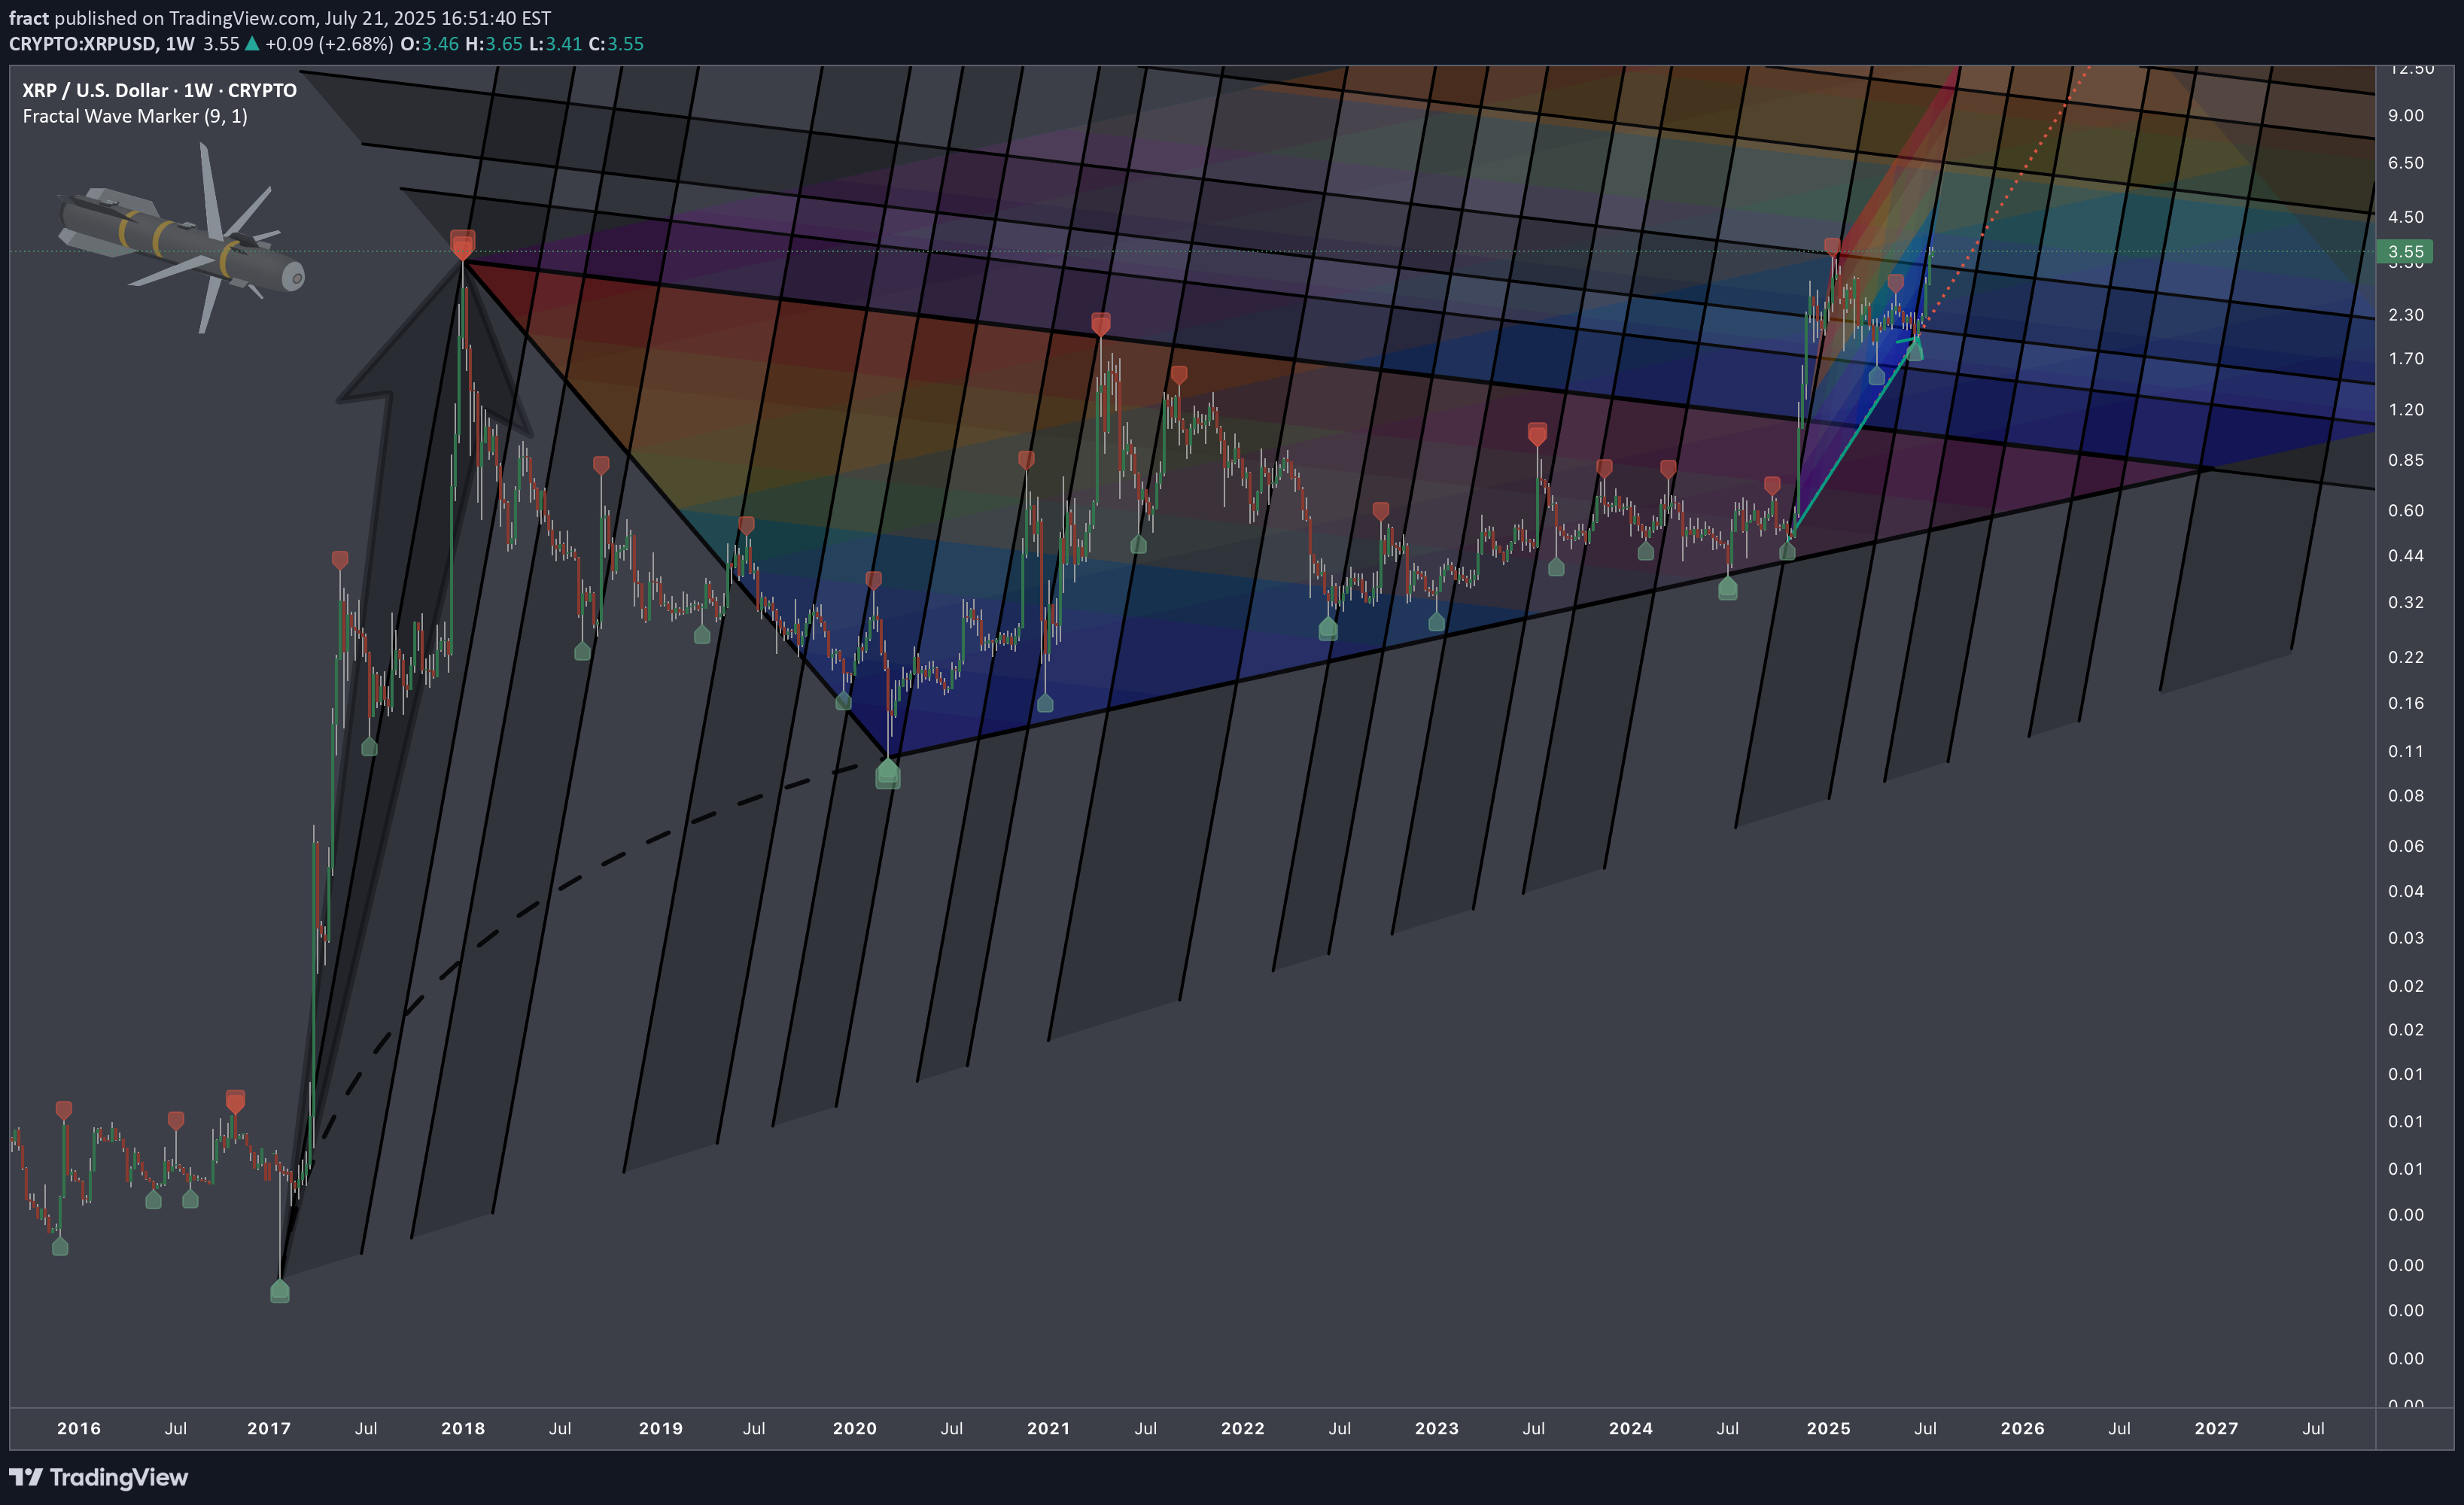Viewport: 2464px width, 1505px height.
Task: Click the 2017 label on the time axis
Action: click(269, 1428)
